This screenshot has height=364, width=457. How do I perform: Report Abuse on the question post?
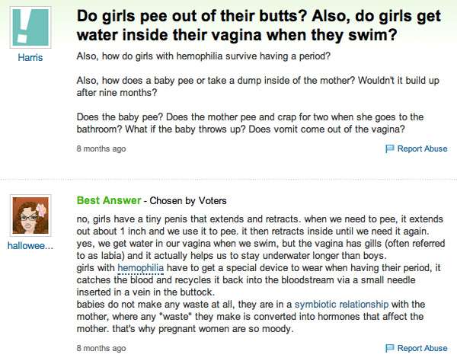click(x=422, y=148)
